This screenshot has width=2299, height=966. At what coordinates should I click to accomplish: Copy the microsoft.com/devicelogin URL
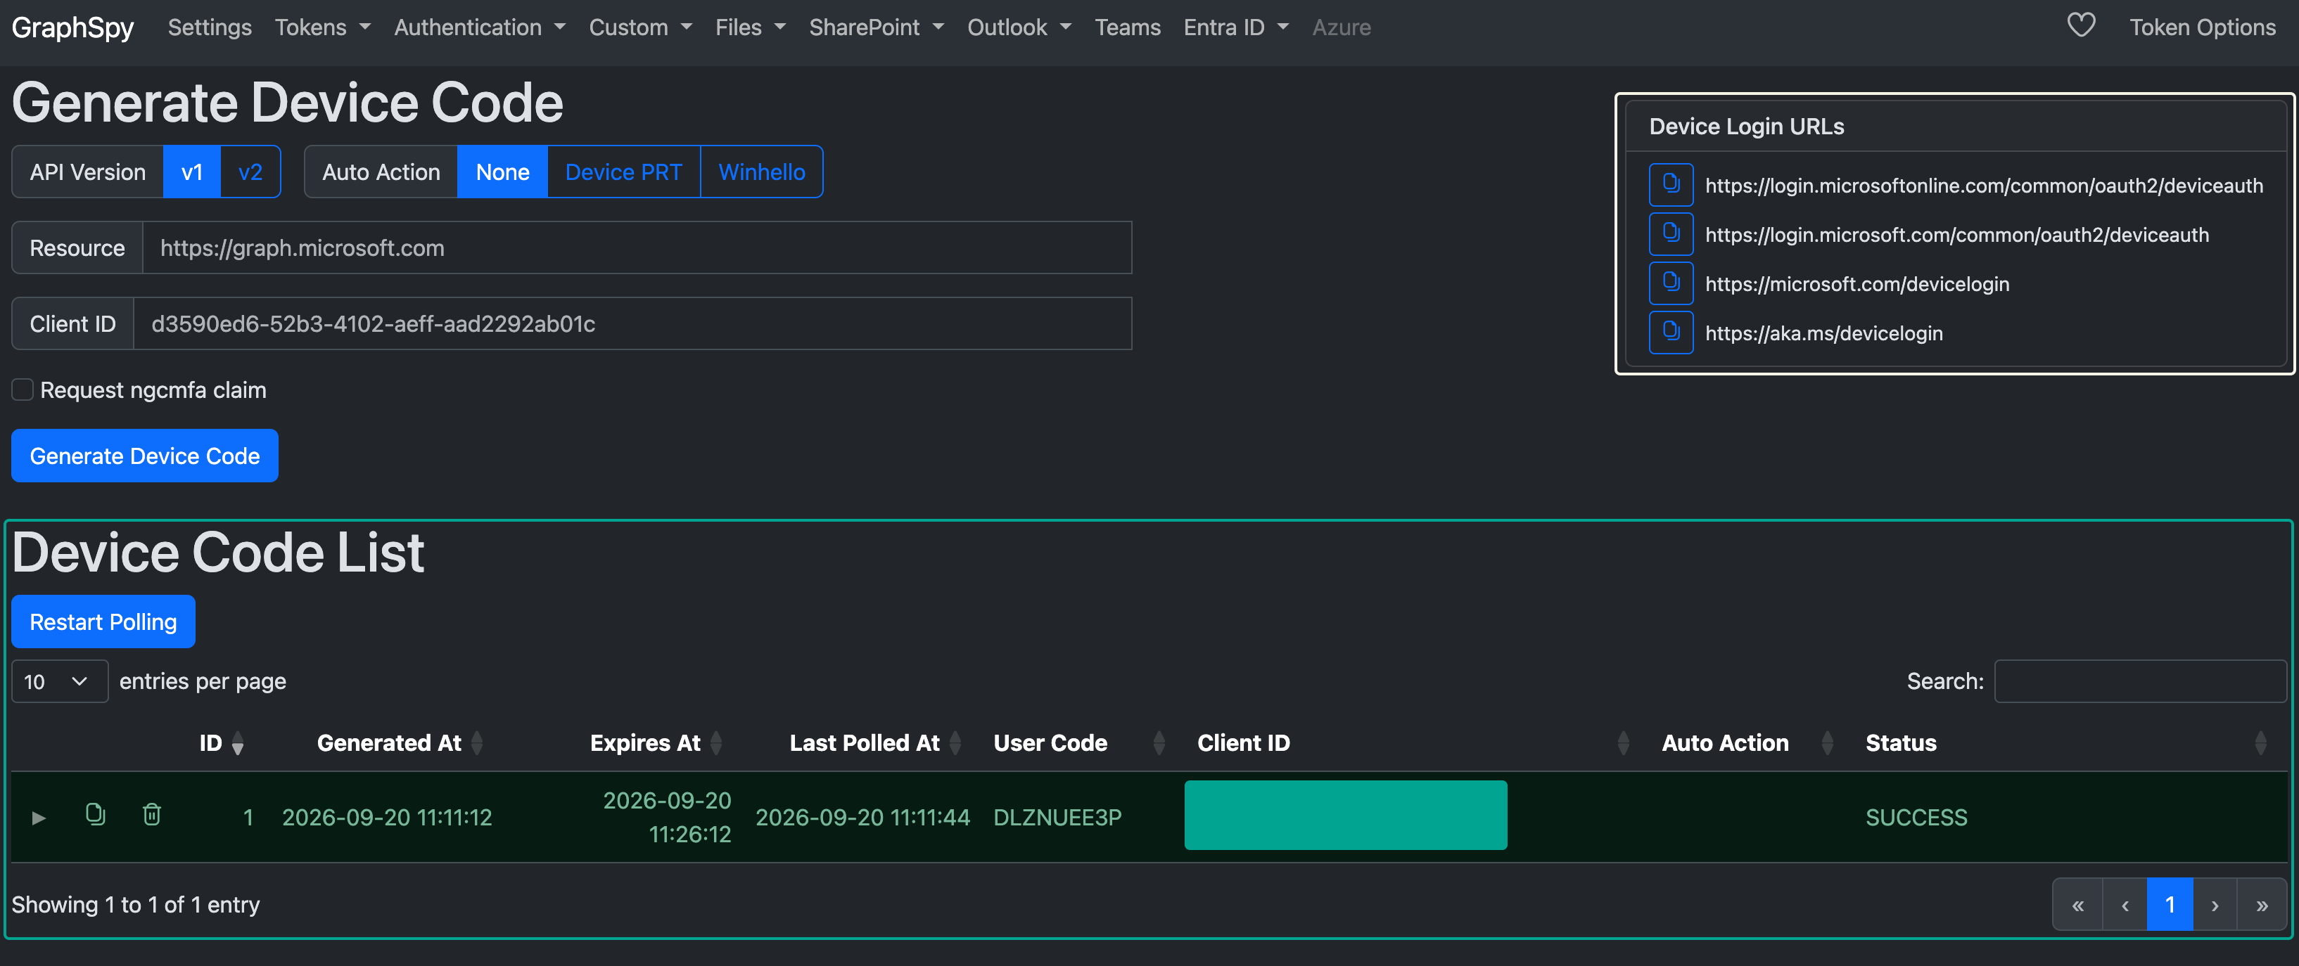tap(1671, 283)
